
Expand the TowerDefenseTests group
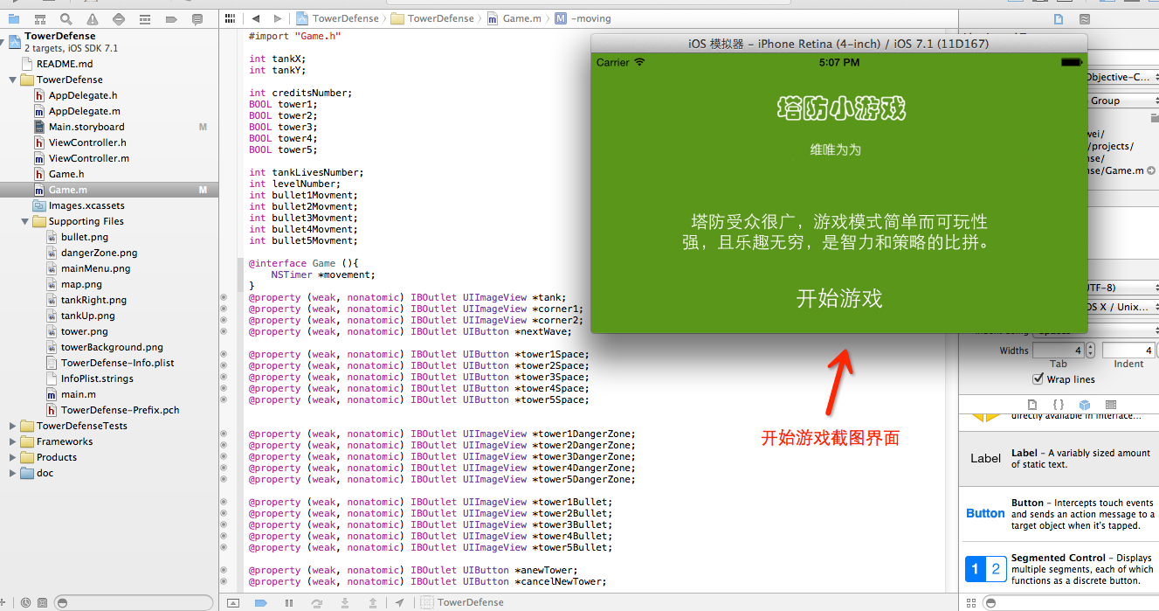12,426
